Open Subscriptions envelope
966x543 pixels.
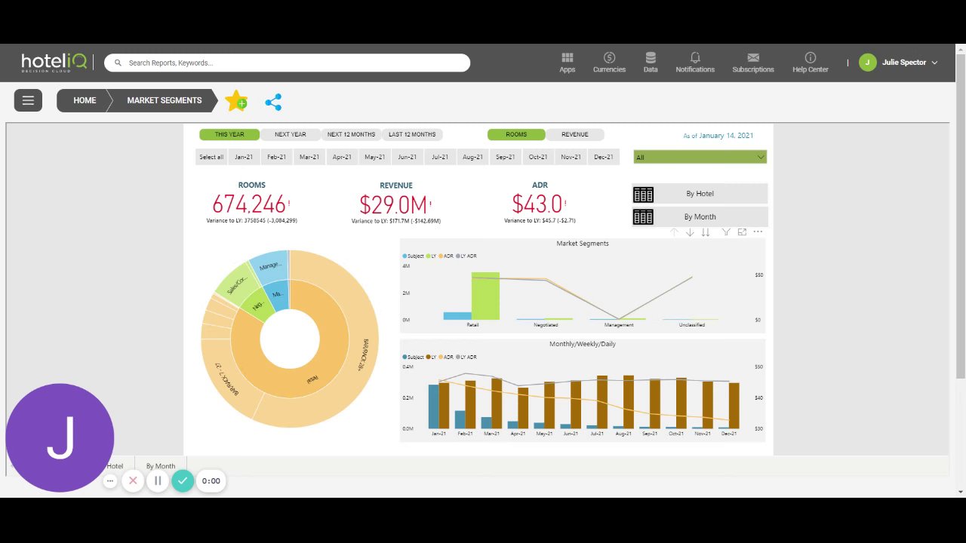pos(753,63)
